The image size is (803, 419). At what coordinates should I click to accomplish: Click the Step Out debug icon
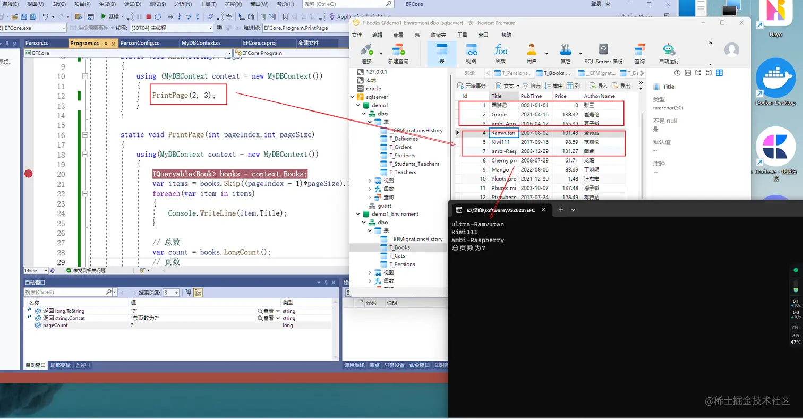point(198,17)
